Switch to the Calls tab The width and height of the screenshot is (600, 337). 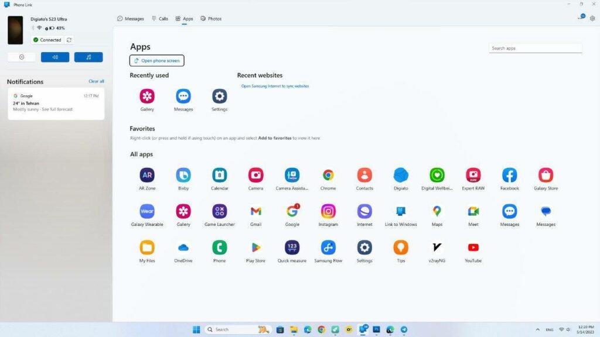[x=160, y=19]
